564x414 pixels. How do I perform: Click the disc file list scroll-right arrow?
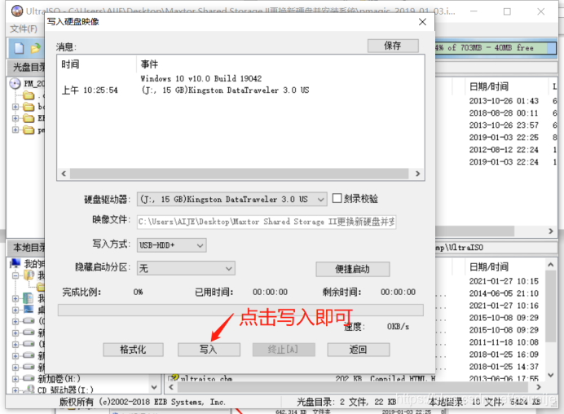click(551, 231)
